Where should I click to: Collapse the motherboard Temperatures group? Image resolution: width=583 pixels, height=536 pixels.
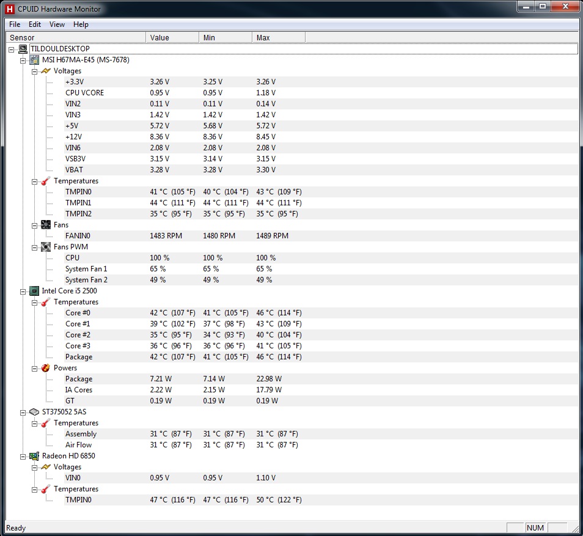[35, 182]
